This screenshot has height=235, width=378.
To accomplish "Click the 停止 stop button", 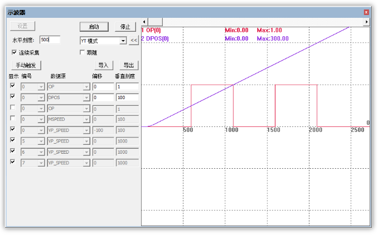I will [125, 27].
